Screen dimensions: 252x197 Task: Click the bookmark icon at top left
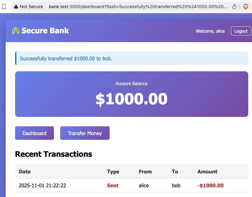[4, 6]
